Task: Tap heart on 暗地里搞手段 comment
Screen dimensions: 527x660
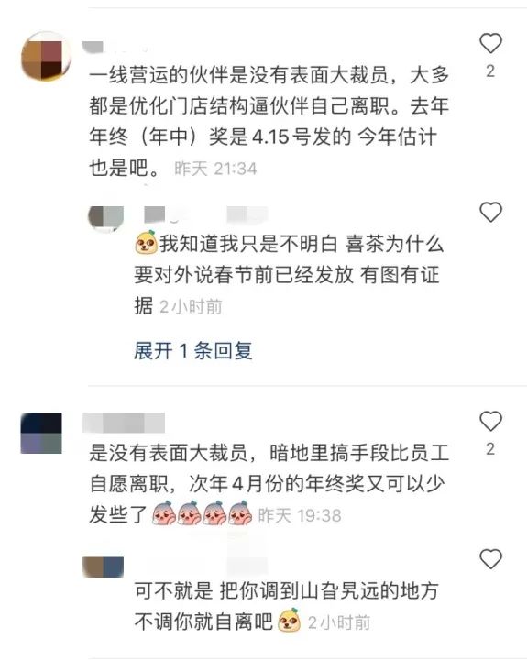Action: [x=491, y=421]
